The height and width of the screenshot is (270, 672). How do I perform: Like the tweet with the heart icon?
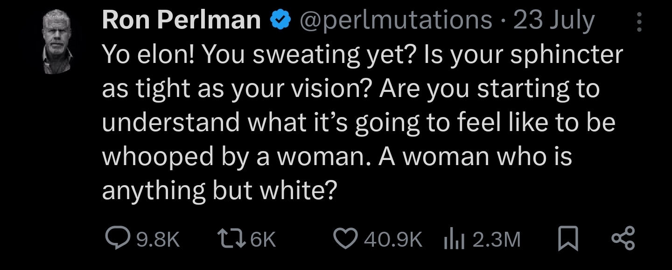pyautogui.click(x=346, y=239)
